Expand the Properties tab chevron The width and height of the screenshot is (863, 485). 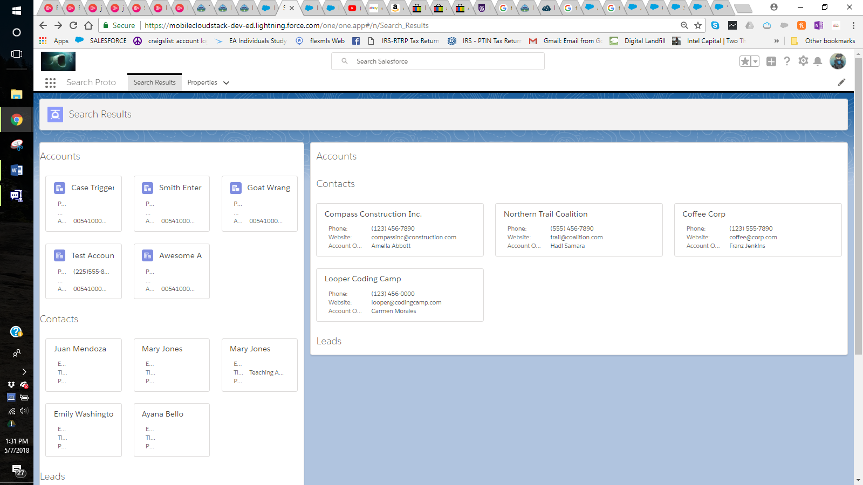(225, 82)
